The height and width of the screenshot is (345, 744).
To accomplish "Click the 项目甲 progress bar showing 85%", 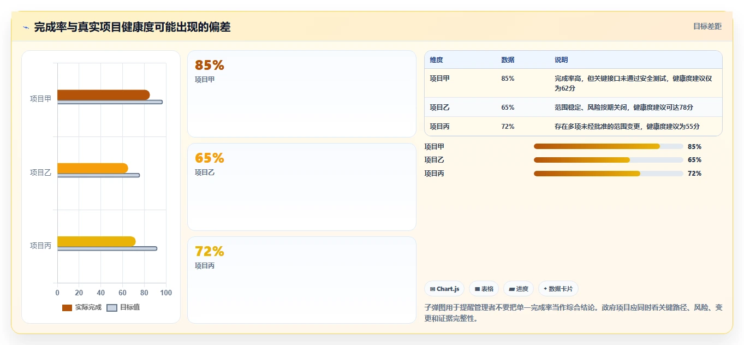I will [609, 146].
